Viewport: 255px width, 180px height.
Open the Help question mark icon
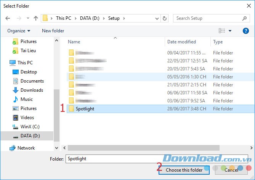[245, 31]
